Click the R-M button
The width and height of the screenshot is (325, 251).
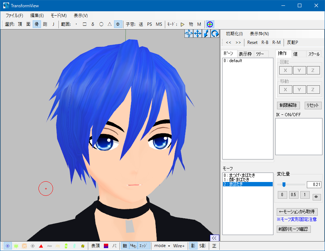point(276,42)
